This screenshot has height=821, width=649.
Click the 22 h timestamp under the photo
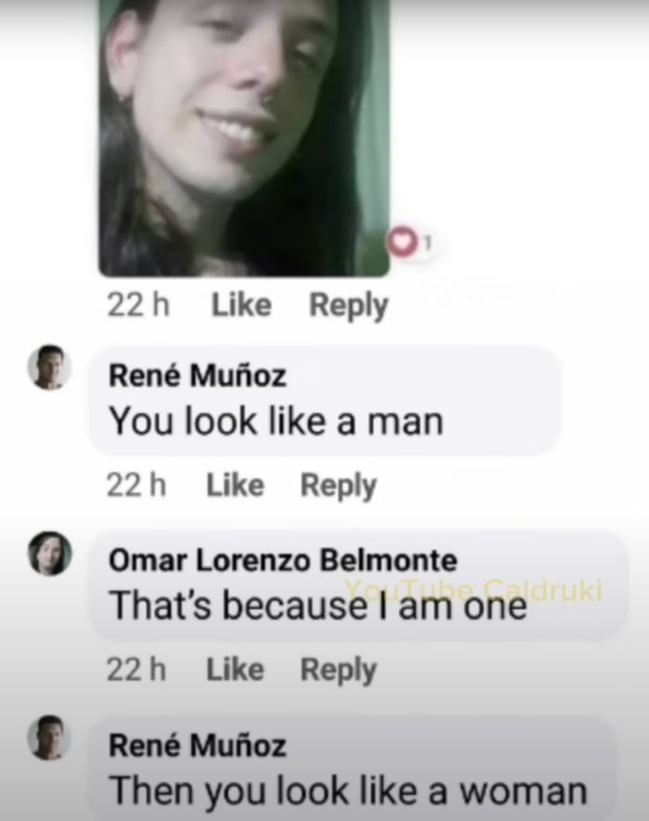(139, 304)
